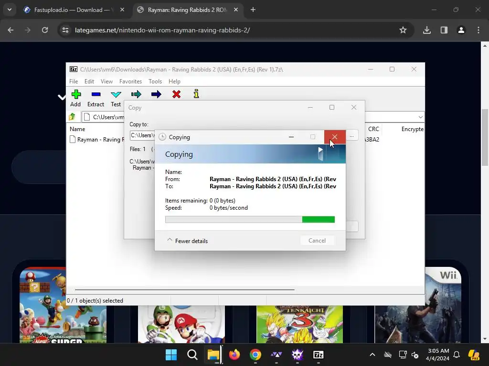The height and width of the screenshot is (366, 489).
Task: Open the Chrome profile icon
Action: point(461,30)
